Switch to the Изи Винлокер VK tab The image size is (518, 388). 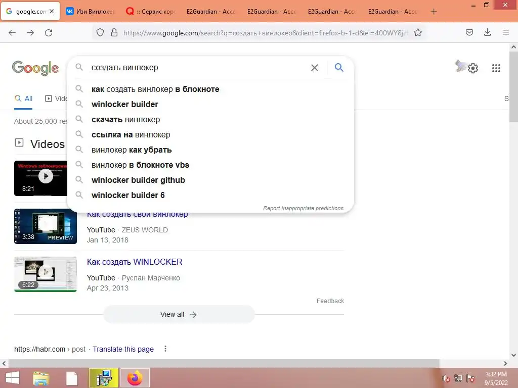point(90,12)
